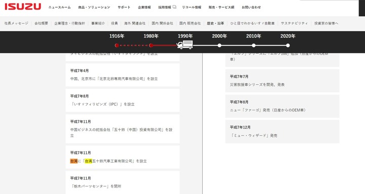Jump to 1916年 on the timeline

(117, 36)
